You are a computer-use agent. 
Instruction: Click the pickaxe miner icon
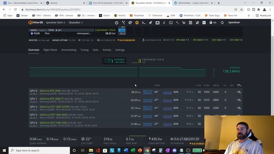177,23
